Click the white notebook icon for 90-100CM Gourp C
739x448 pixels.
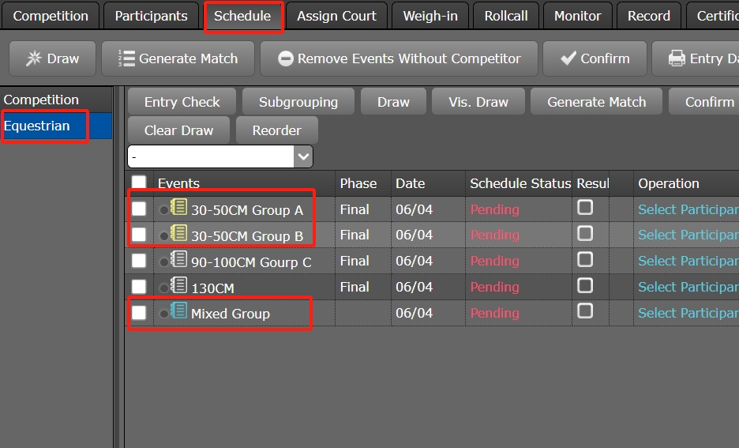(179, 261)
